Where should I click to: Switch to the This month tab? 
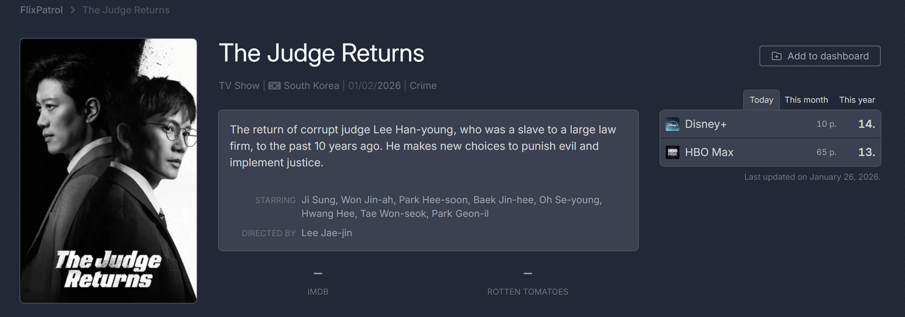pos(806,100)
